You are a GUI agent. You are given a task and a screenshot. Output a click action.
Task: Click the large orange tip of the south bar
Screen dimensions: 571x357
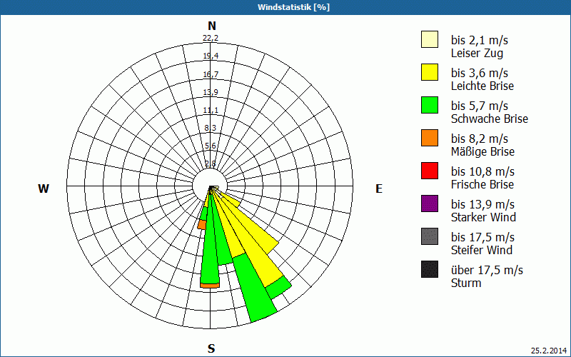[x=210, y=285]
